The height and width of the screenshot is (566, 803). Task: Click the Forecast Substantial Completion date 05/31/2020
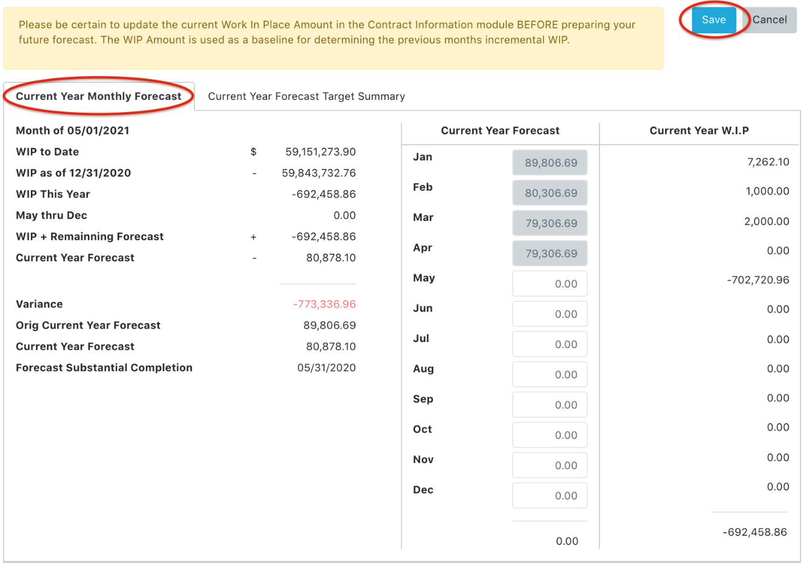(x=326, y=368)
